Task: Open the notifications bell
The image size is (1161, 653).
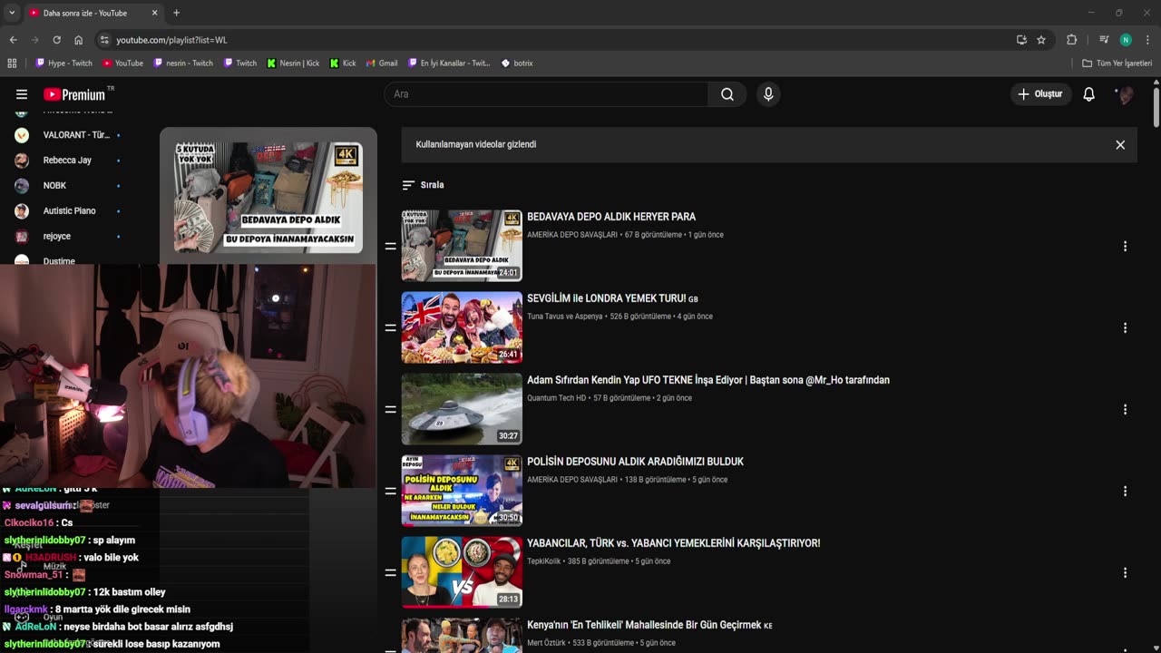Action: pyautogui.click(x=1089, y=94)
